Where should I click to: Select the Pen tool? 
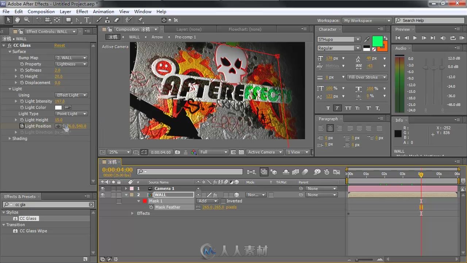(x=78, y=20)
